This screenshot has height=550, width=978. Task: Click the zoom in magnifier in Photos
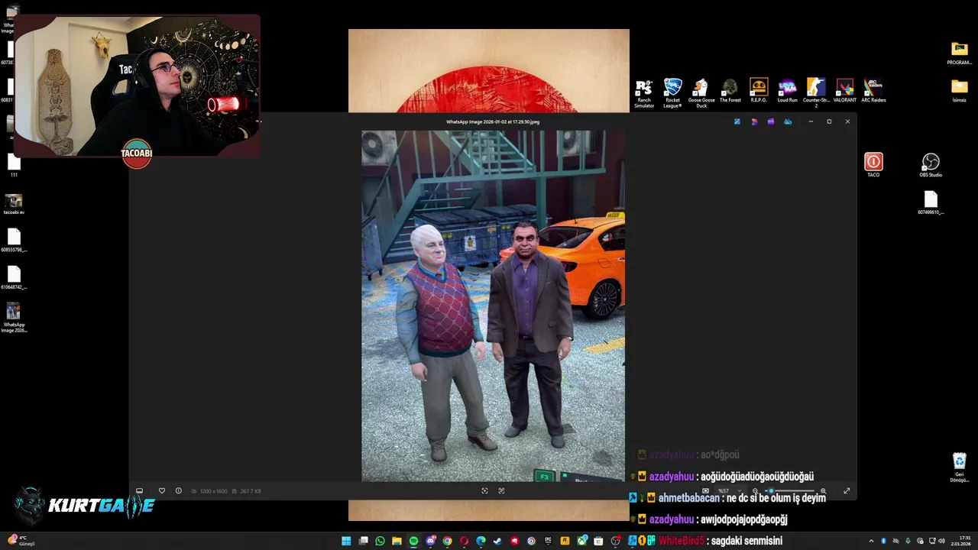click(x=823, y=491)
